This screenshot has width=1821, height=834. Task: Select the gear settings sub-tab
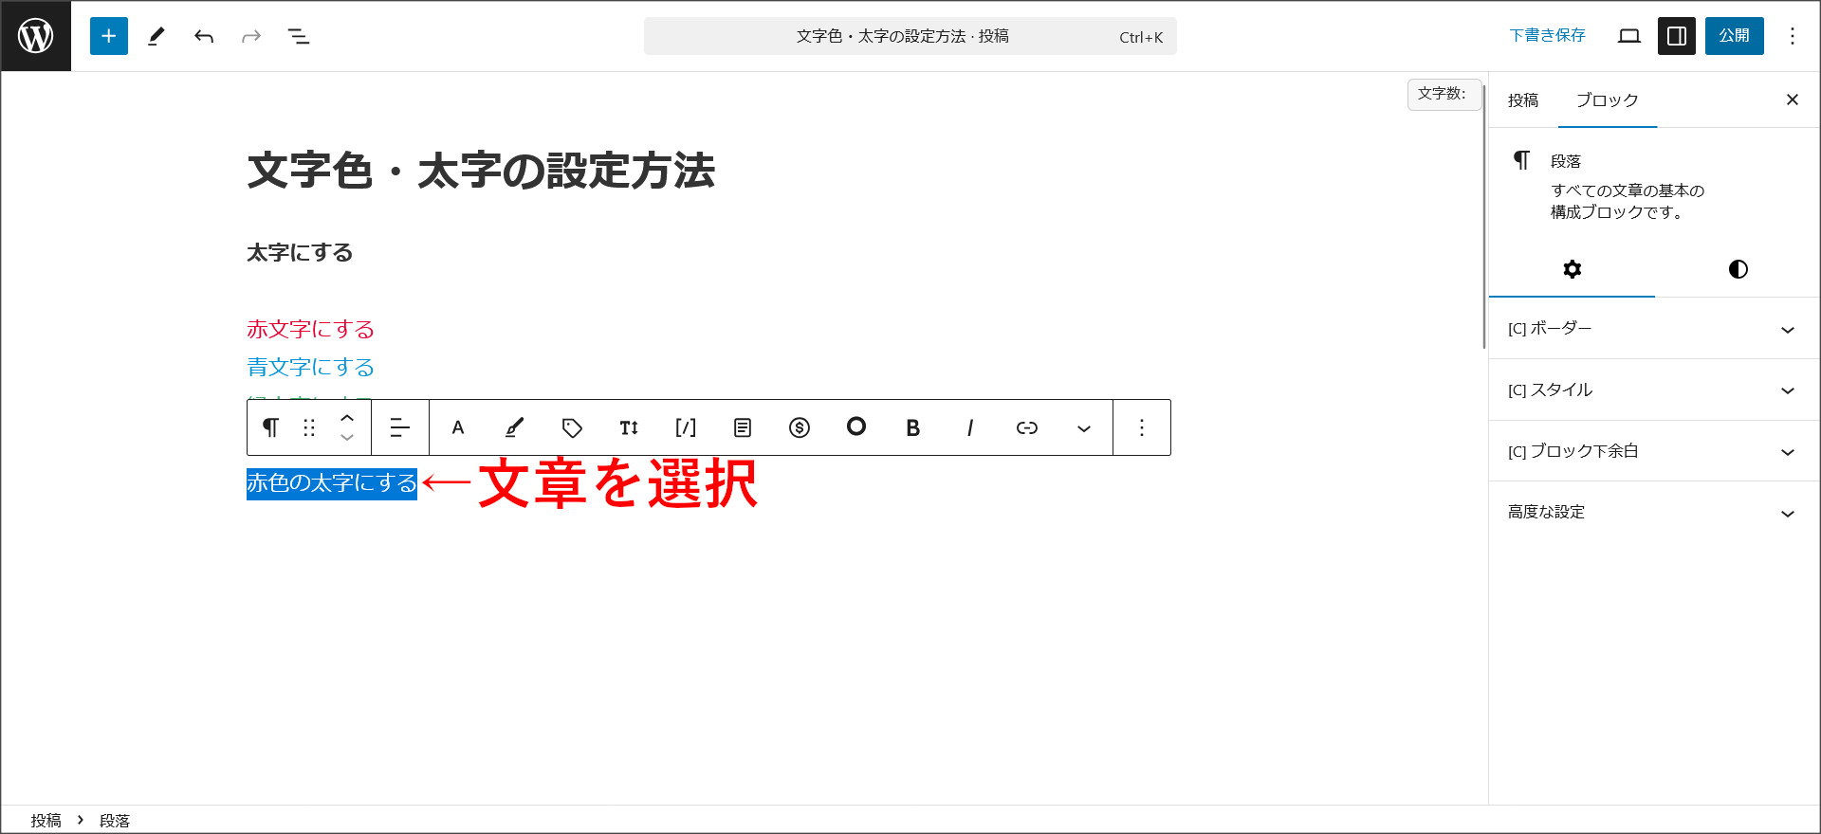point(1573,269)
